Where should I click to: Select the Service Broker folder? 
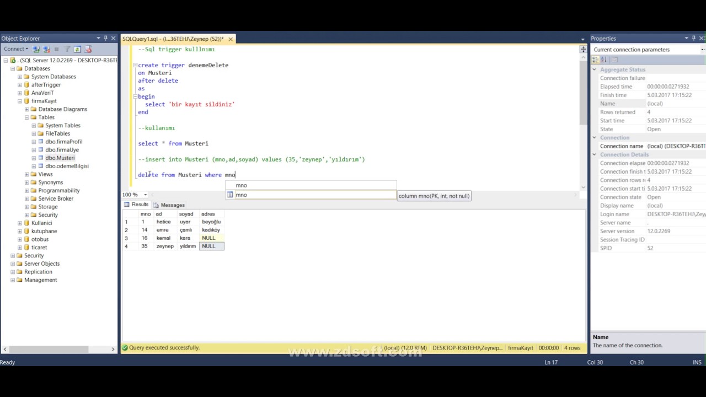(56, 198)
